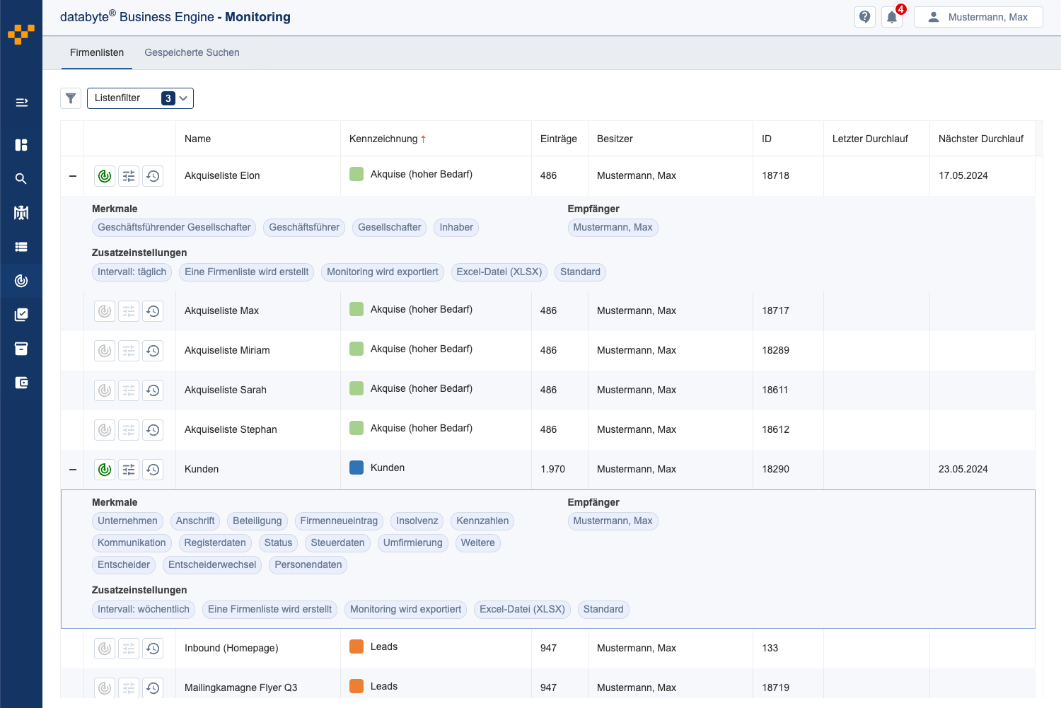Click the filter funnel icon above the table
The height and width of the screenshot is (708, 1061).
pos(71,98)
